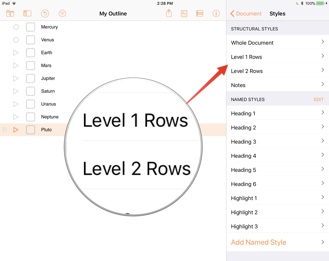Image resolution: width=329 pixels, height=261 pixels.
Task: Go back to Document inspector
Action: click(246, 14)
